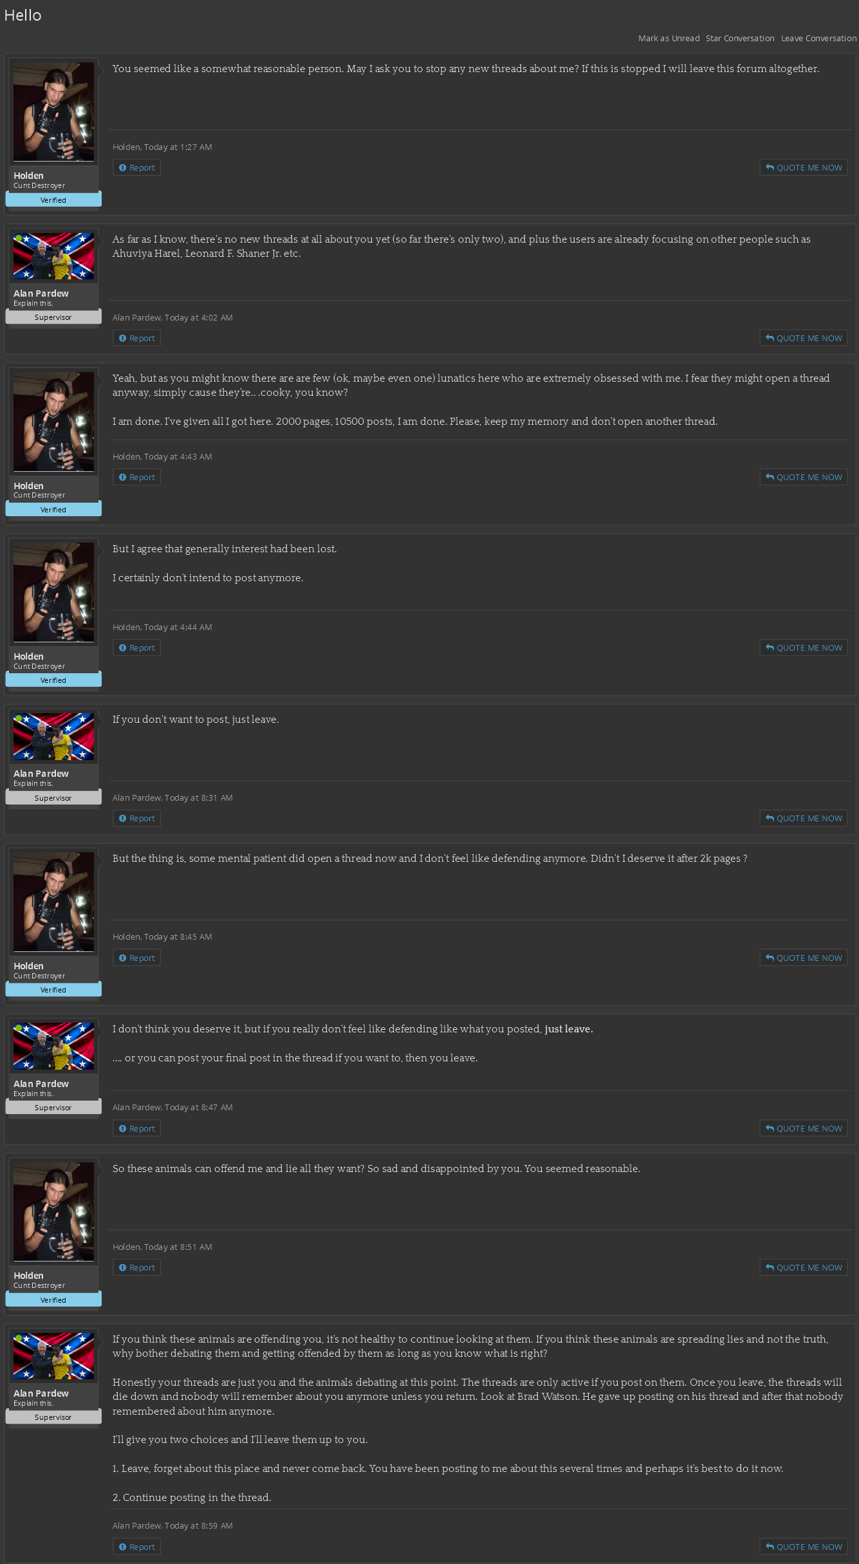
Task: Quote the 8:59 AM Alan Pardew message
Action: click(803, 1547)
